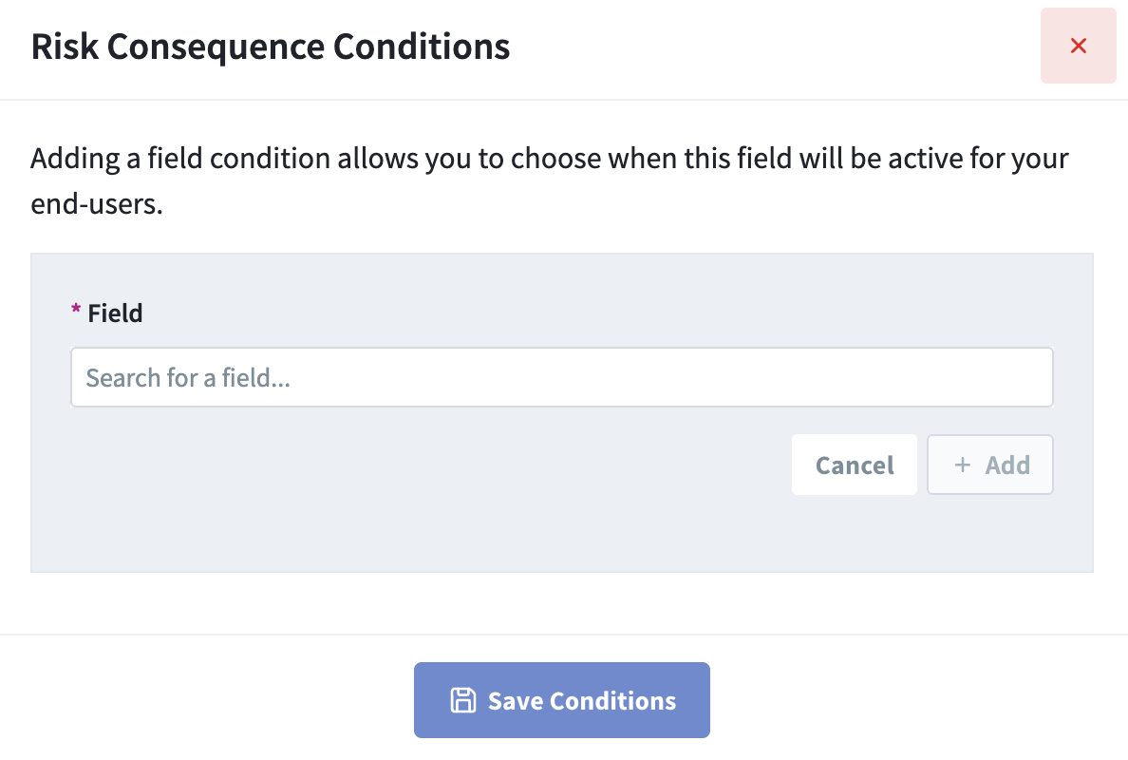The height and width of the screenshot is (760, 1128).
Task: Save the conditions
Action: point(561,700)
